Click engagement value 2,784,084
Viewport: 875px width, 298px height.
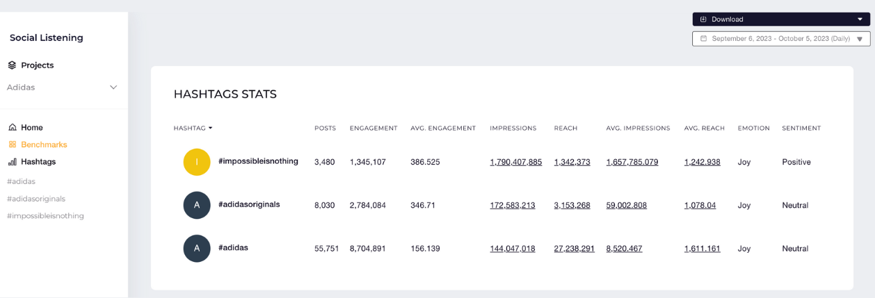coord(368,206)
